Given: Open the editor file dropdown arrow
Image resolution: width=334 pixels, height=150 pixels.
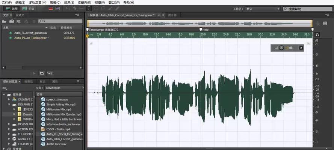Looking at the screenshot, I should click(159, 15).
